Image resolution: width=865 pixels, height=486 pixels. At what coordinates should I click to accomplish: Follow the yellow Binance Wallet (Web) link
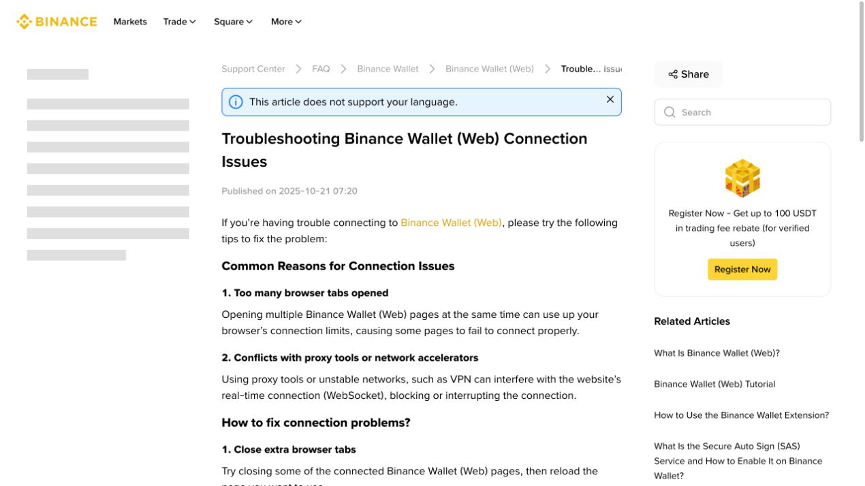pyautogui.click(x=451, y=223)
